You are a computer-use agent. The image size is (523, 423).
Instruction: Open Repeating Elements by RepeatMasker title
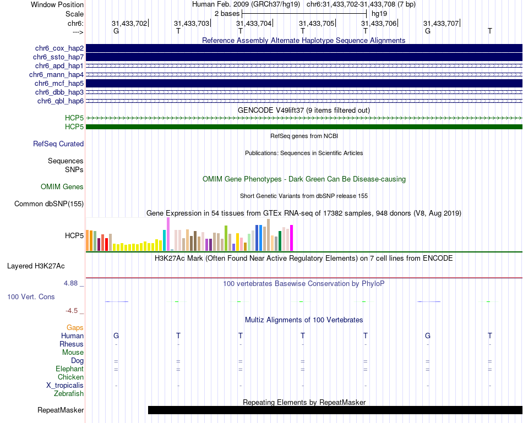304,402
